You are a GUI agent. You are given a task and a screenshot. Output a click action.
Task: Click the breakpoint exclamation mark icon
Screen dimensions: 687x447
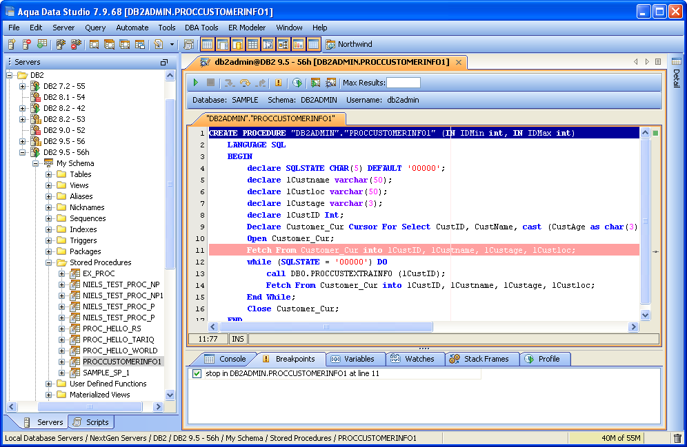coord(279,83)
